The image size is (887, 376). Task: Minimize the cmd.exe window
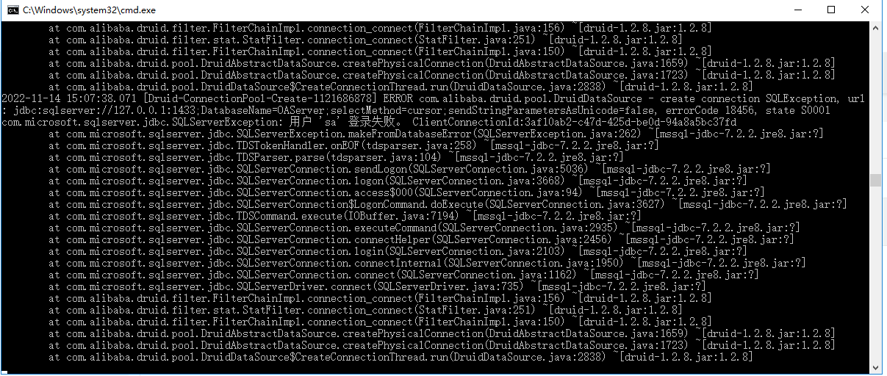coord(797,10)
